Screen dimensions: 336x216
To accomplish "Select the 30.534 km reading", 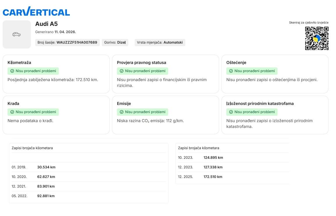I will pyautogui.click(x=46, y=167).
